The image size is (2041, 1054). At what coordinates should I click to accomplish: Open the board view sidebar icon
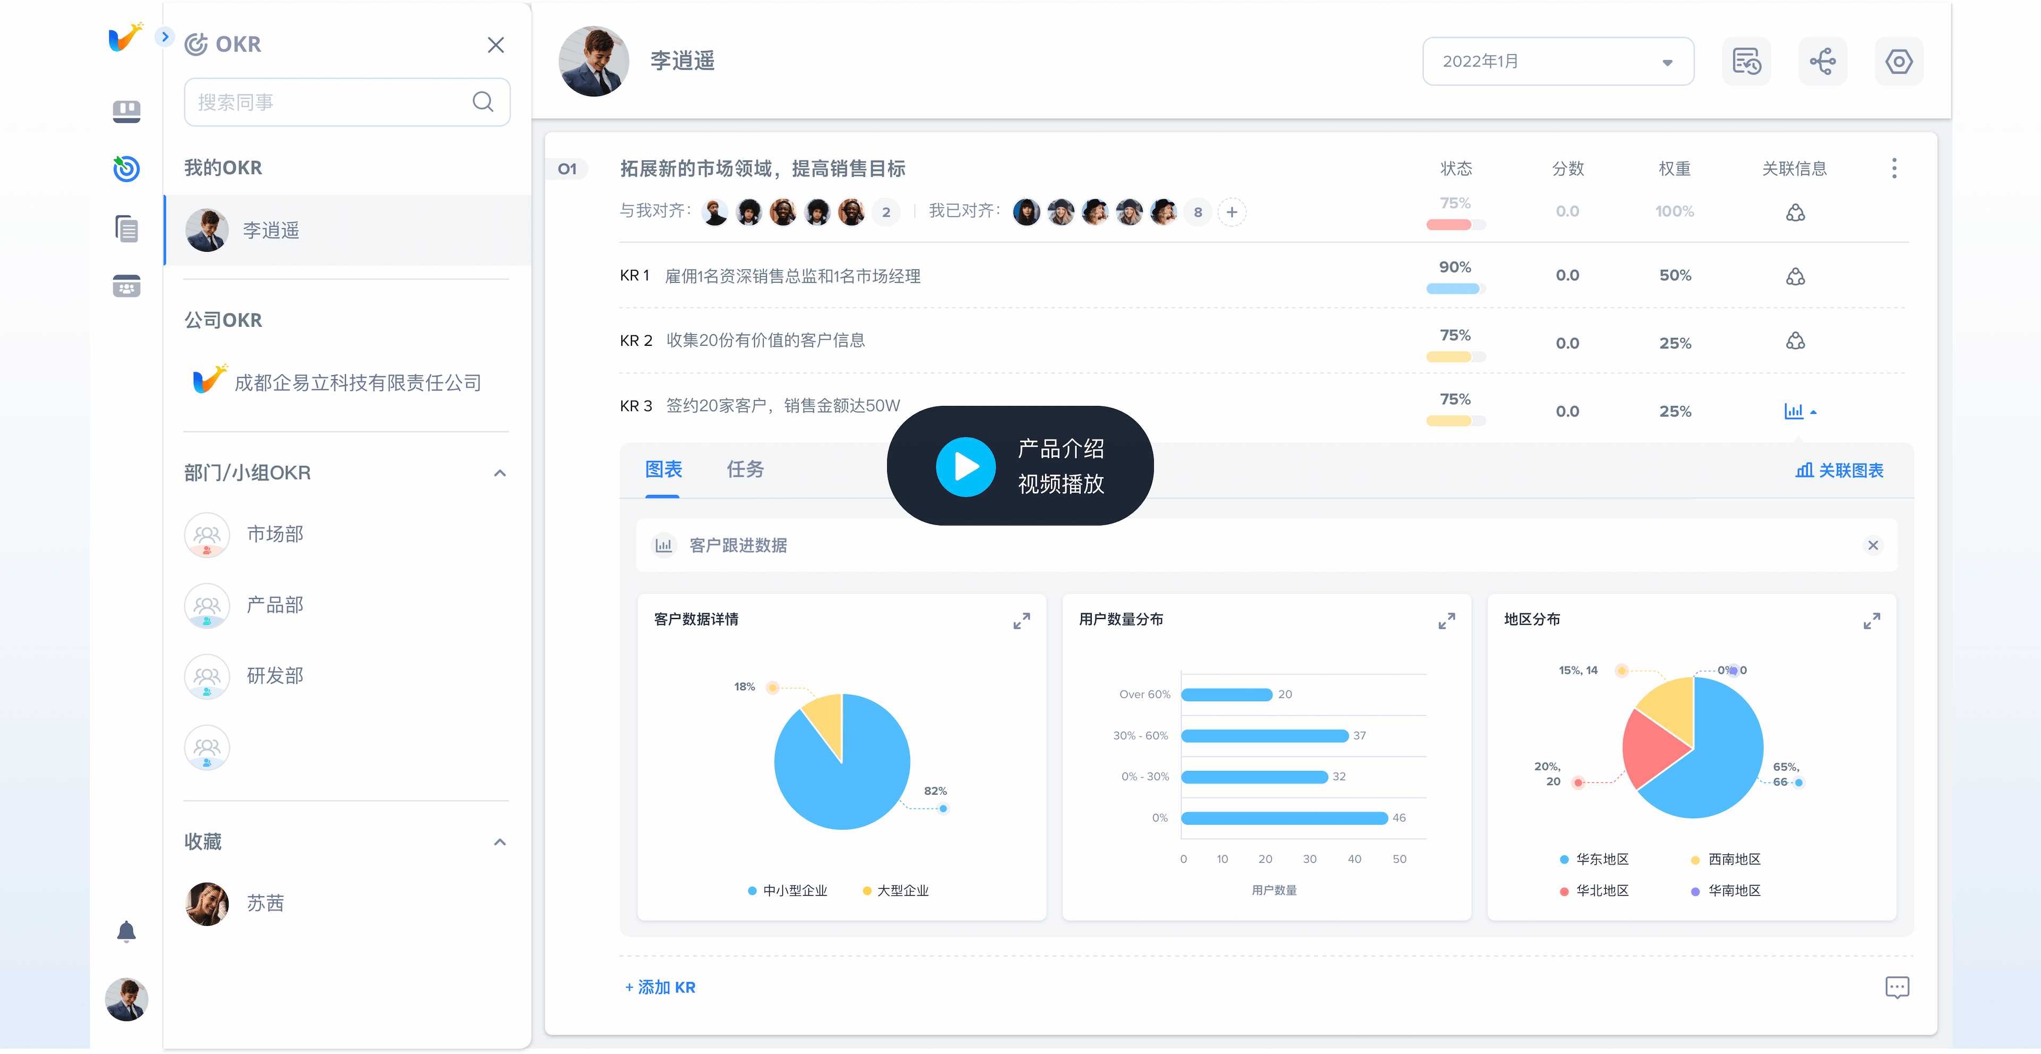click(x=127, y=112)
